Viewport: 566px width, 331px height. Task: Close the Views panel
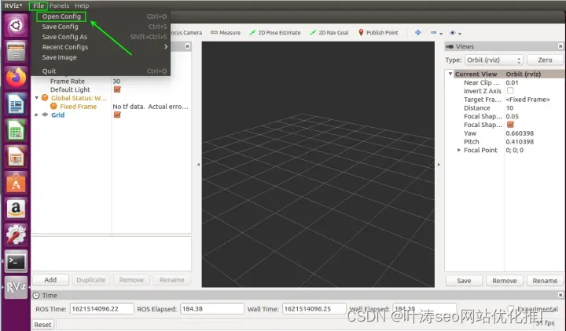click(x=560, y=46)
